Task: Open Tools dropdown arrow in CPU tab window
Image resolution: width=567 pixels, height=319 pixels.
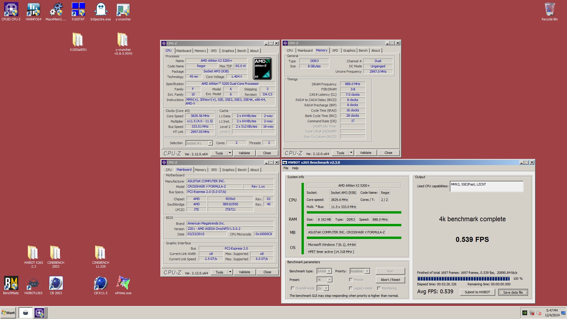Action: (x=230, y=153)
